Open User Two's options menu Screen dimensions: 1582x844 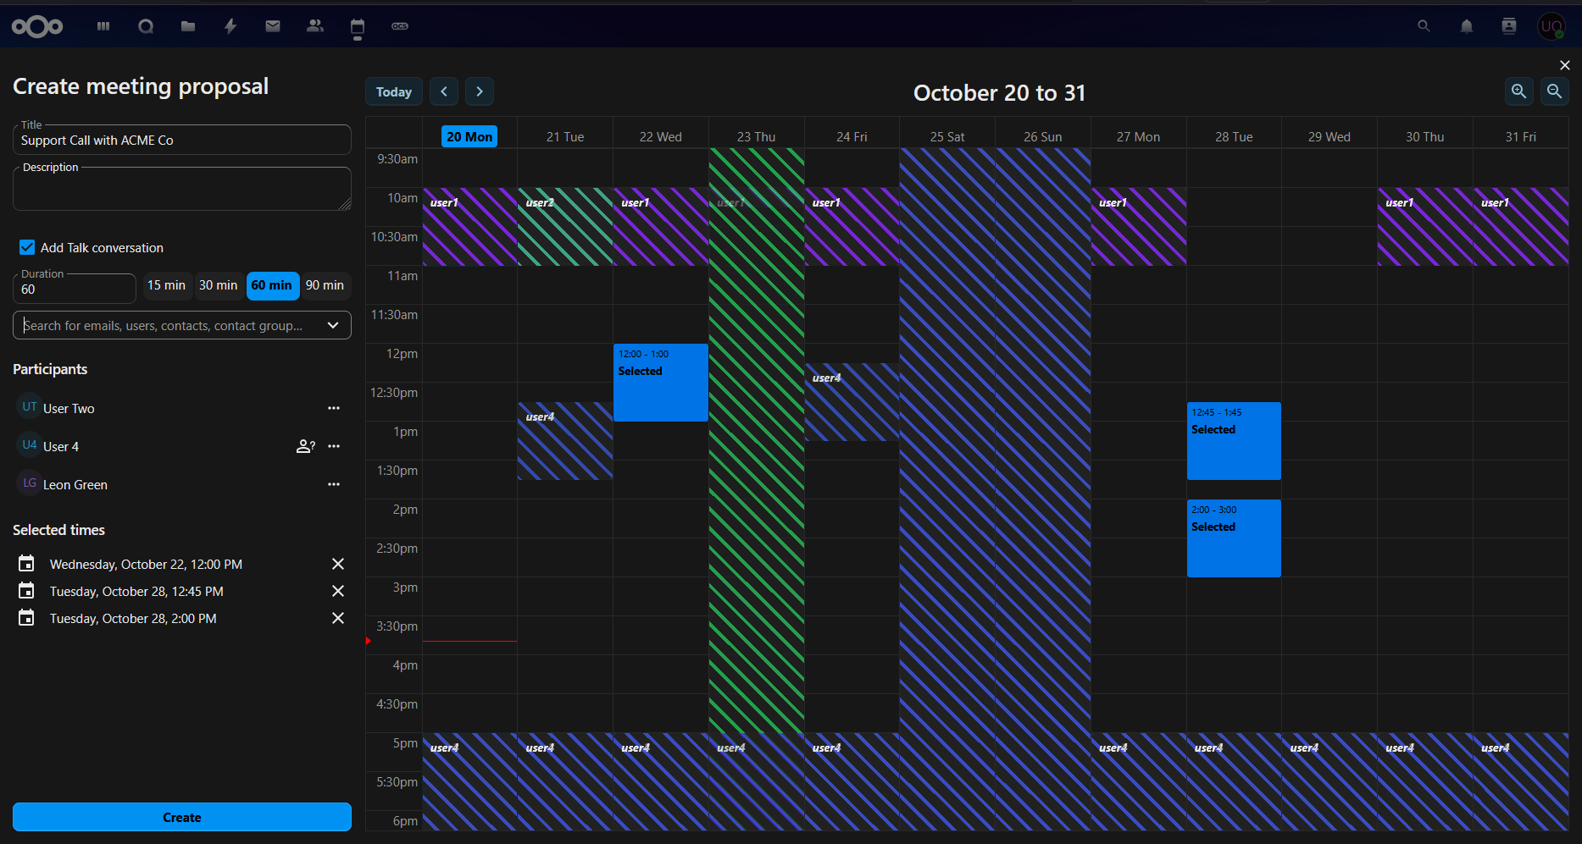pos(334,408)
